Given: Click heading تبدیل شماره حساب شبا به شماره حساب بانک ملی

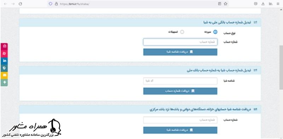Looking at the screenshot, I should pyautogui.click(x=219, y=70).
